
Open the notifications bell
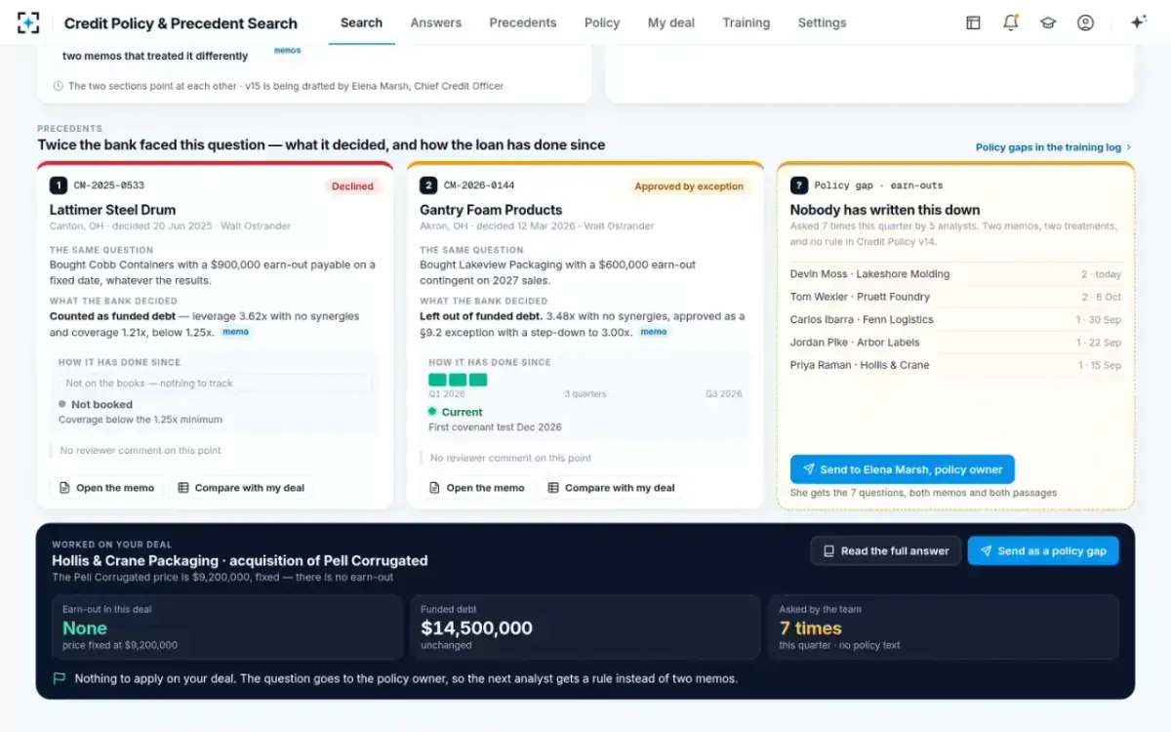1011,22
